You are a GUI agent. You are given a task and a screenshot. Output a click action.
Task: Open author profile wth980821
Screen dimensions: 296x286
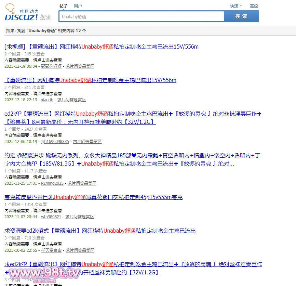point(51,217)
